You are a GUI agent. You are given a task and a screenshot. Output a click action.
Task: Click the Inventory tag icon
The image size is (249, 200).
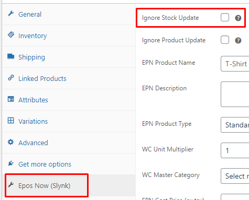coord(11,34)
